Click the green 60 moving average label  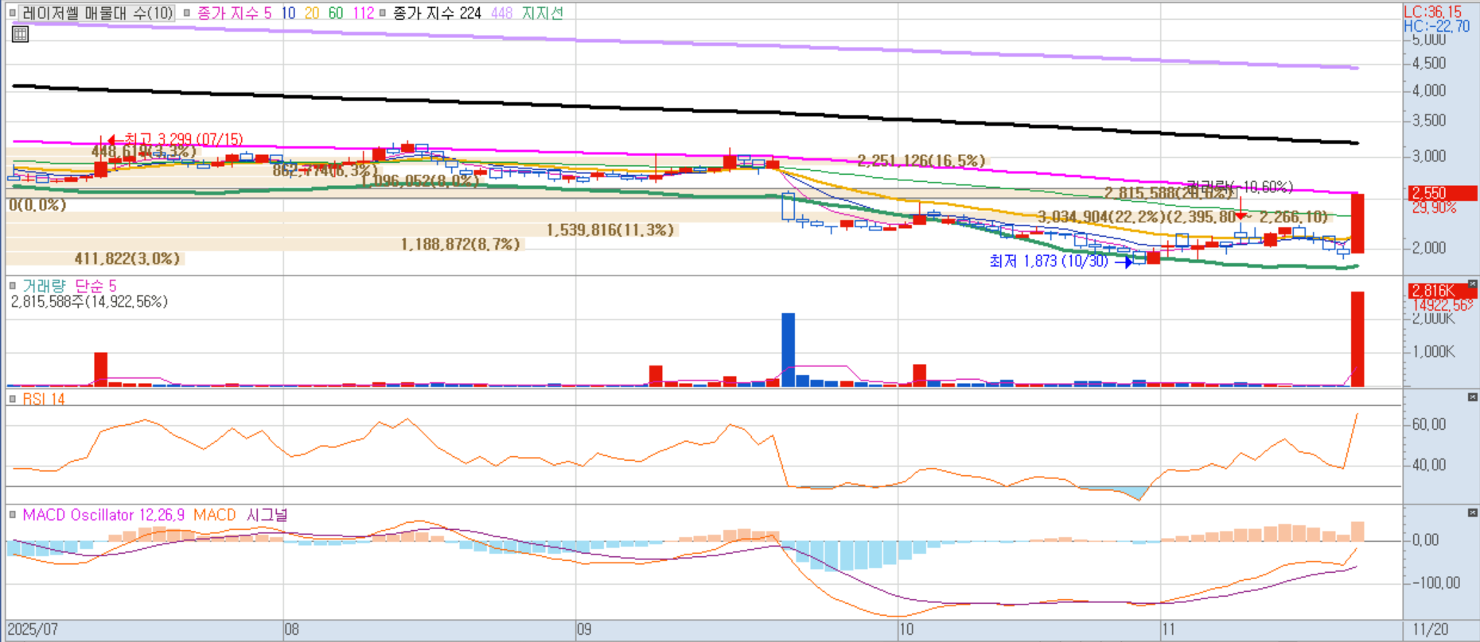[x=336, y=13]
